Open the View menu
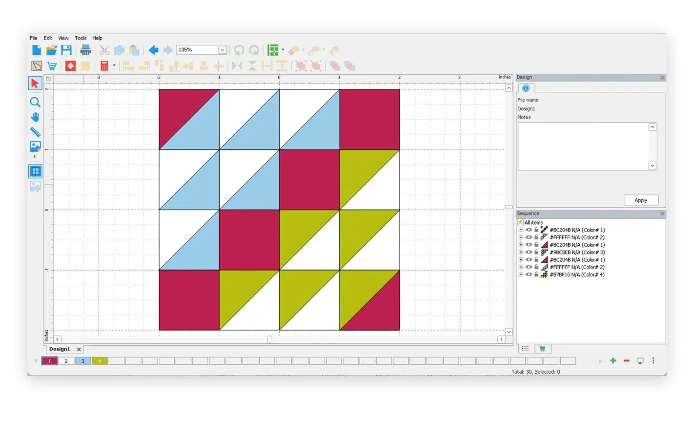Image resolution: width=694 pixels, height=421 pixels. coord(63,38)
